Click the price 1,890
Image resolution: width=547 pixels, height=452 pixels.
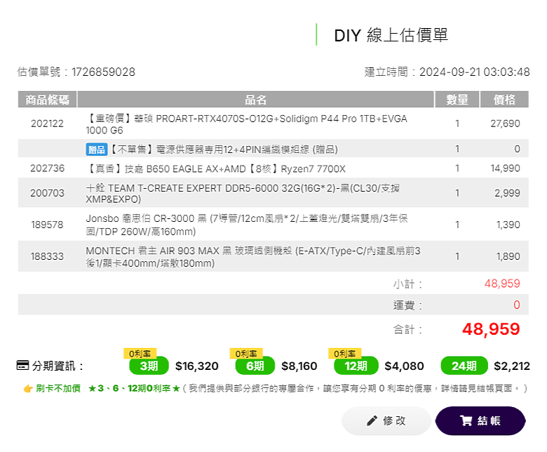[508, 257]
